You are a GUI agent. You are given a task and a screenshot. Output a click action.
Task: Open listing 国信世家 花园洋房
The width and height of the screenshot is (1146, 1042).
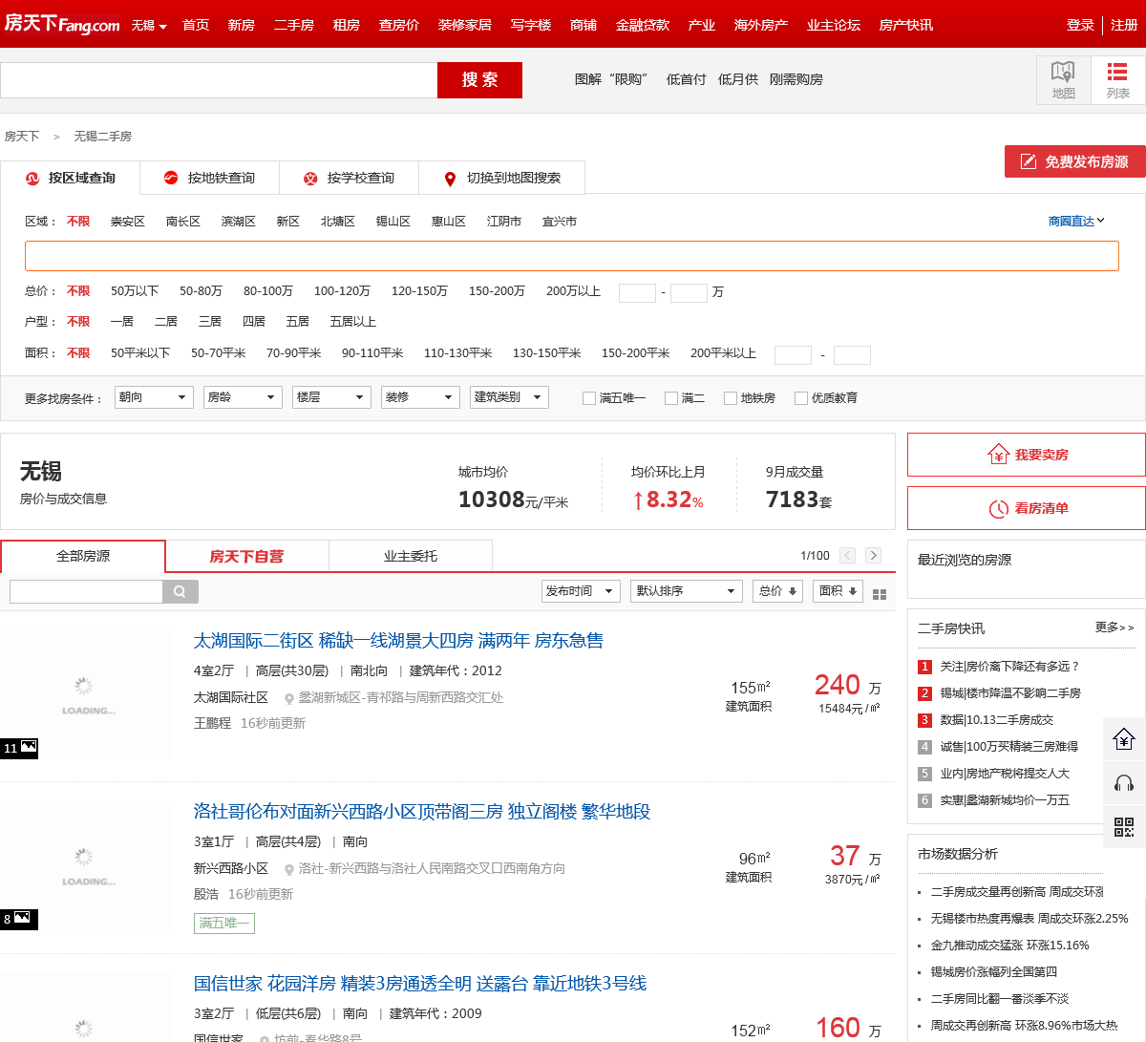(x=420, y=984)
